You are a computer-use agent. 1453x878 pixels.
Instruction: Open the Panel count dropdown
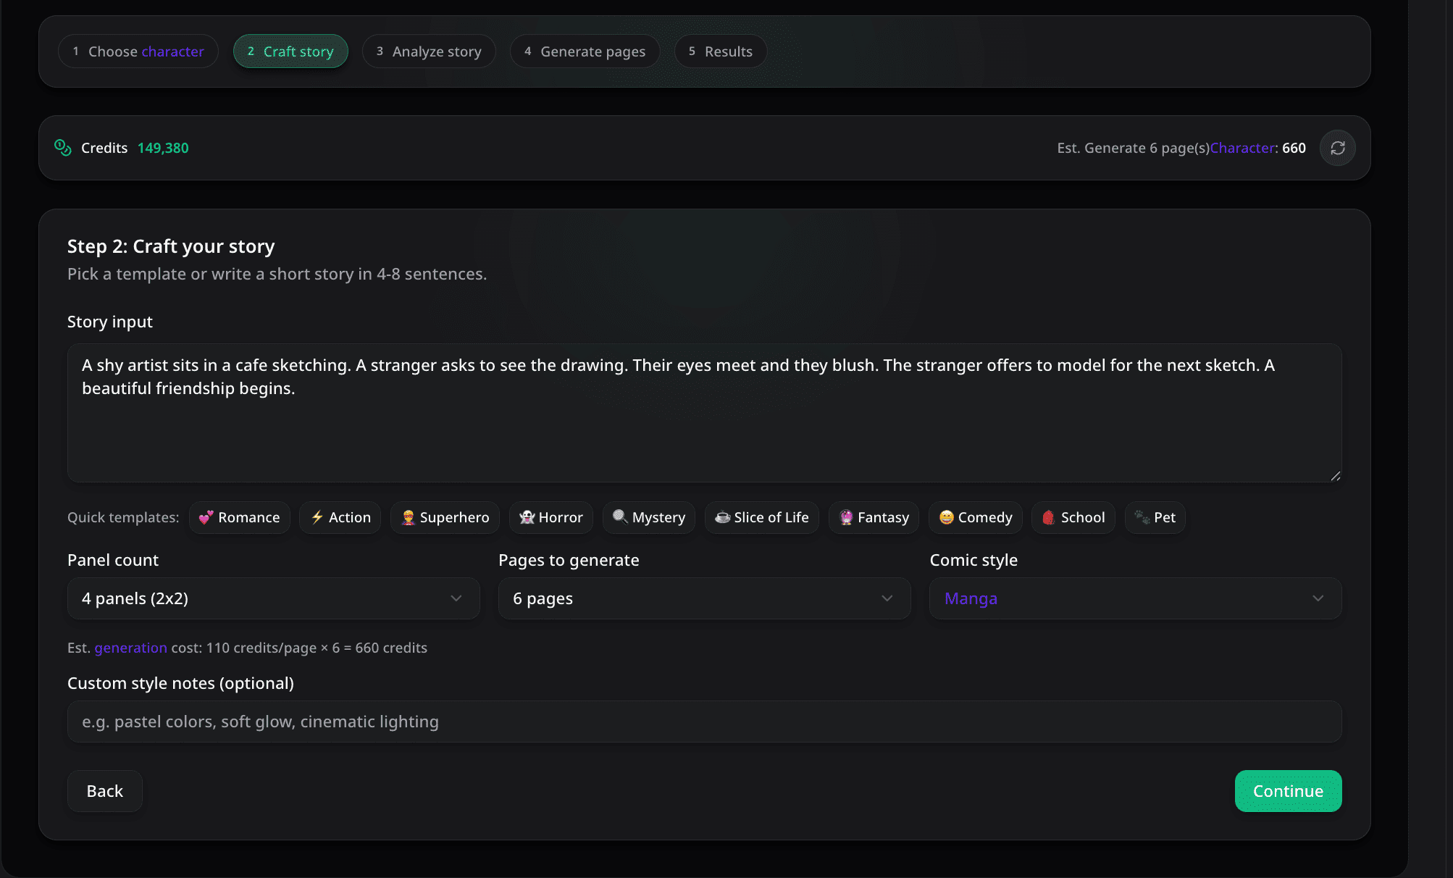click(x=273, y=598)
